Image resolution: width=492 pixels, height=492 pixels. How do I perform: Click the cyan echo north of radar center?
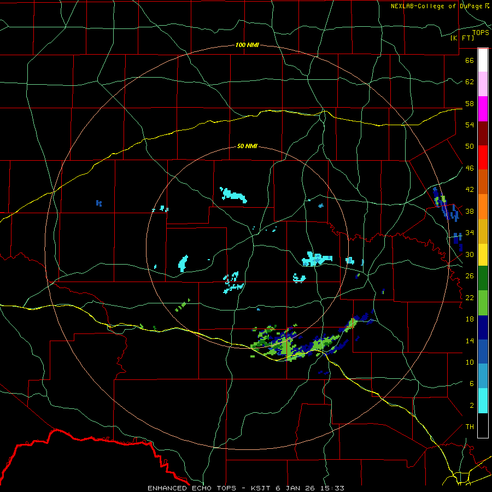click(233, 195)
